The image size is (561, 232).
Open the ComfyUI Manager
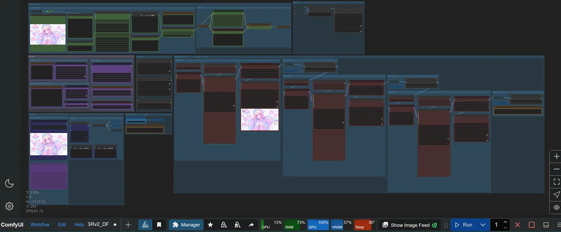(186, 225)
